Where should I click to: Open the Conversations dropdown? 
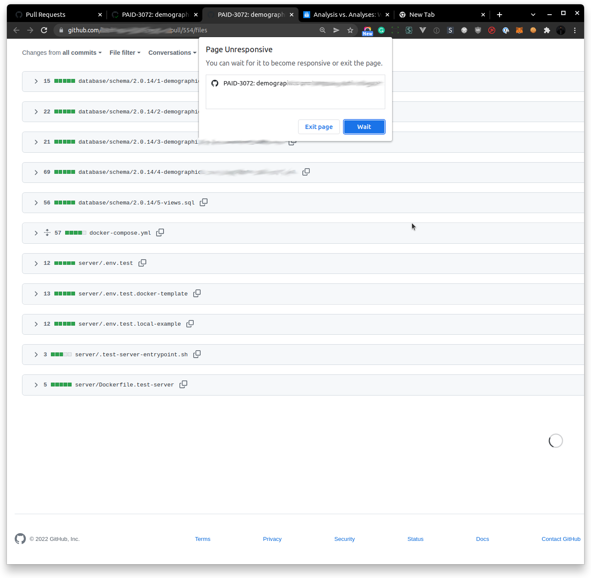pyautogui.click(x=172, y=53)
